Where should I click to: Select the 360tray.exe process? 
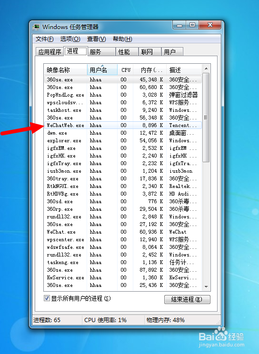coord(123,178)
